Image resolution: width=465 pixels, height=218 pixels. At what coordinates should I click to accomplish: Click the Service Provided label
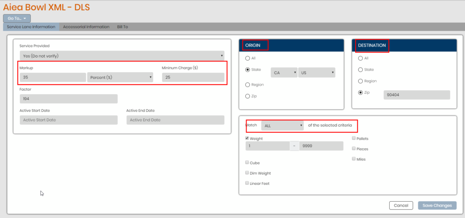[x=35, y=46]
